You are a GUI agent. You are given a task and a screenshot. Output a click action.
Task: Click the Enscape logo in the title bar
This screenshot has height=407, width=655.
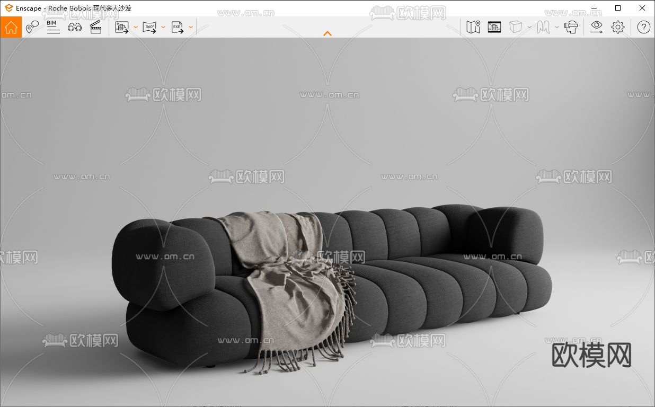(x=8, y=8)
